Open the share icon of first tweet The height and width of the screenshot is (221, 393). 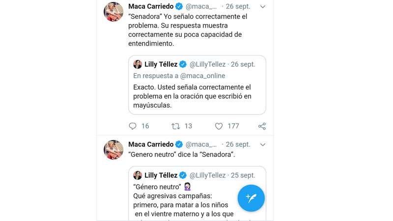click(x=262, y=126)
